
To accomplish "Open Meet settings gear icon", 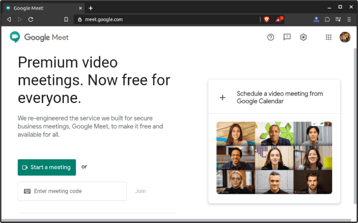I will click(x=303, y=37).
